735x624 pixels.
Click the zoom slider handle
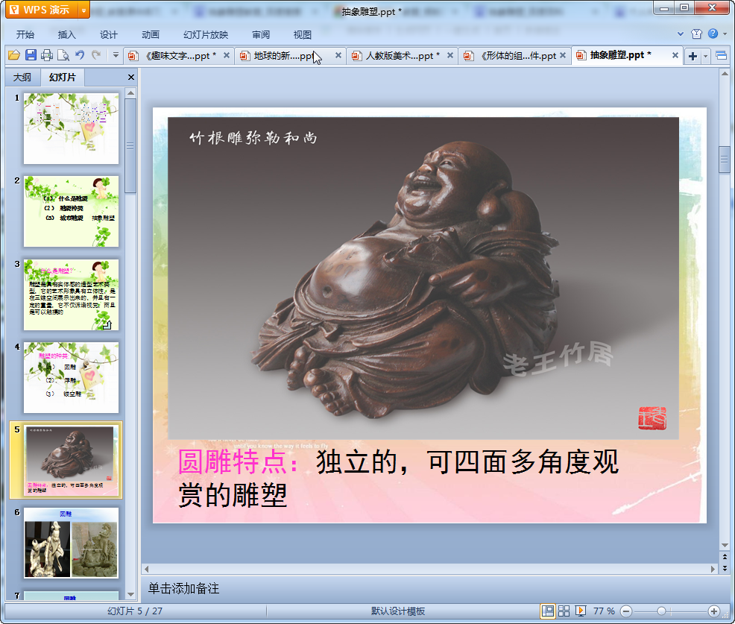[x=661, y=611]
